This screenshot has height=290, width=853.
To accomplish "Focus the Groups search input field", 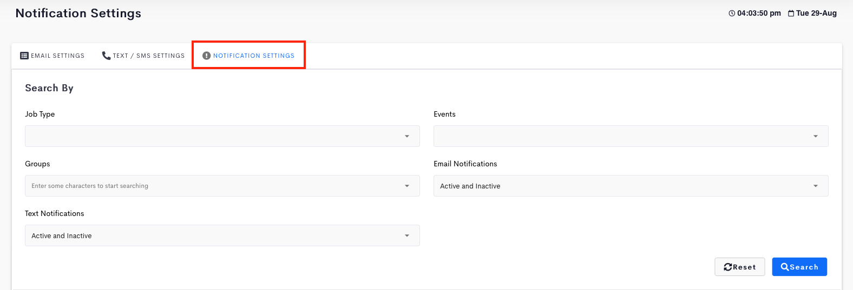I will (222, 186).
